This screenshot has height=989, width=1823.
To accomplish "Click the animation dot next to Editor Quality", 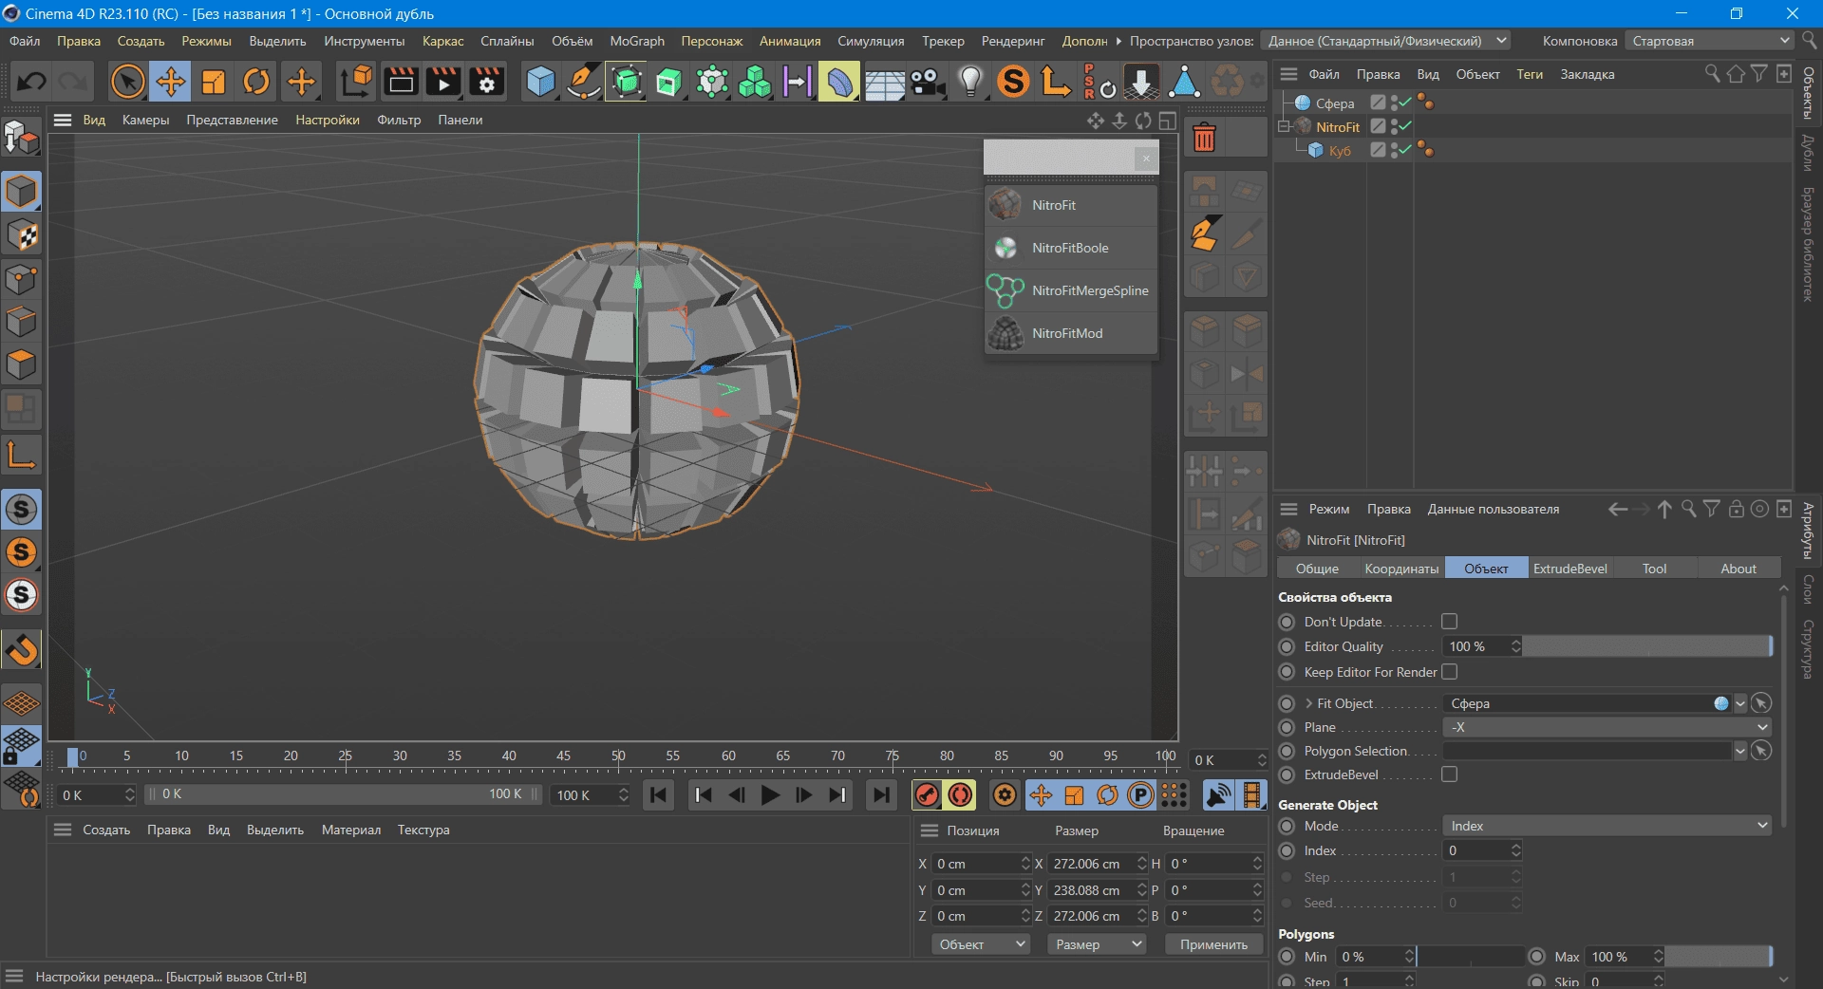I will pos(1287,646).
